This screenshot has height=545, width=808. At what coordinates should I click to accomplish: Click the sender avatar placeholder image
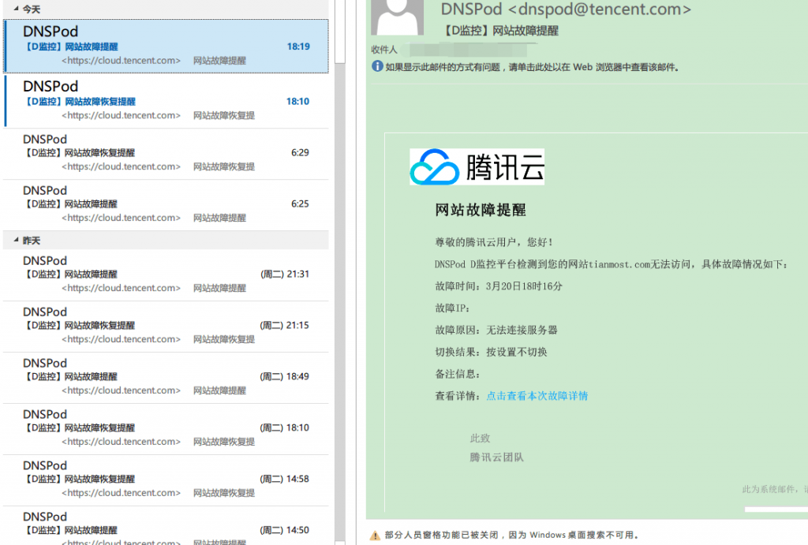(398, 17)
